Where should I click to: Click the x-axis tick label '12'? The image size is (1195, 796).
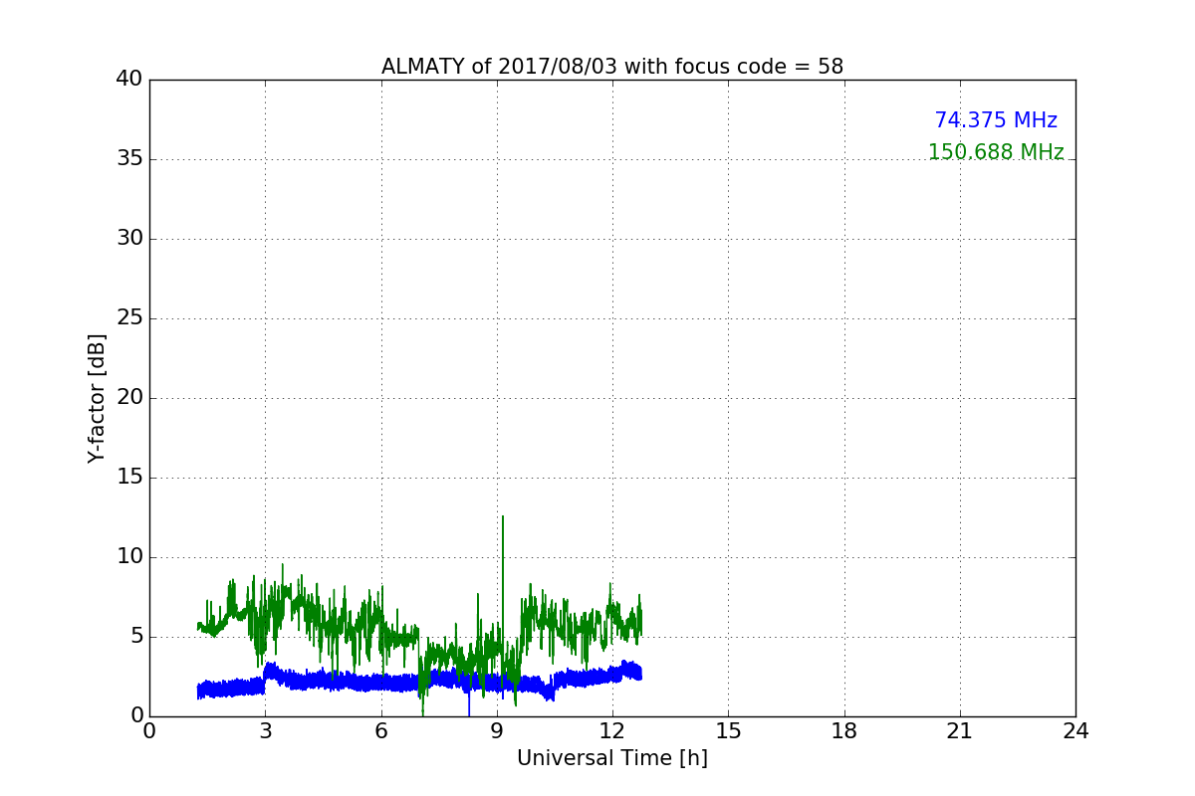point(612,730)
